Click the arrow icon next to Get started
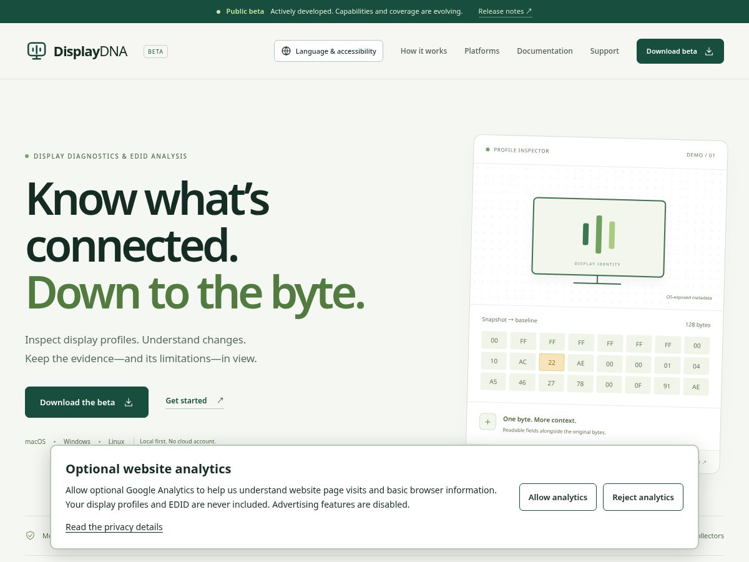The height and width of the screenshot is (562, 749). click(x=220, y=400)
